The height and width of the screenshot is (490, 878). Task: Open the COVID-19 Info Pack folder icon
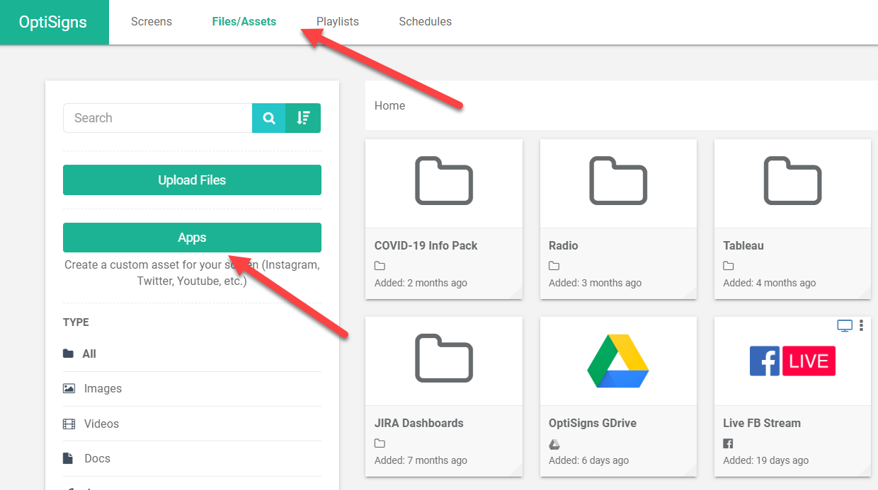coord(443,182)
